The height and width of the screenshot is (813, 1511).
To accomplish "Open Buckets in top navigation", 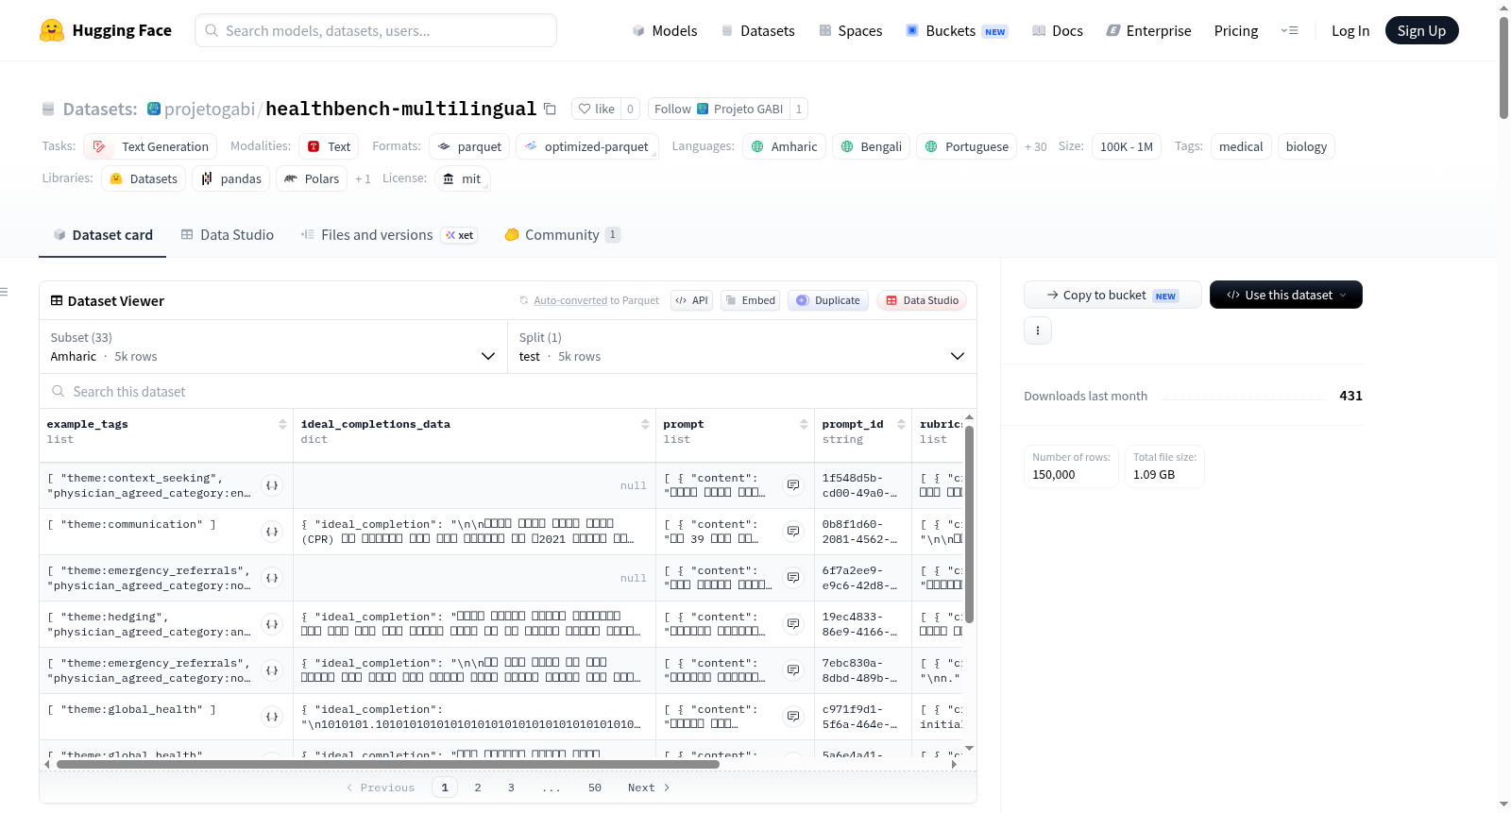I will [957, 30].
